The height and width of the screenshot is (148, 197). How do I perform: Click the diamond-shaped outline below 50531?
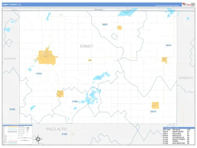click(114, 36)
